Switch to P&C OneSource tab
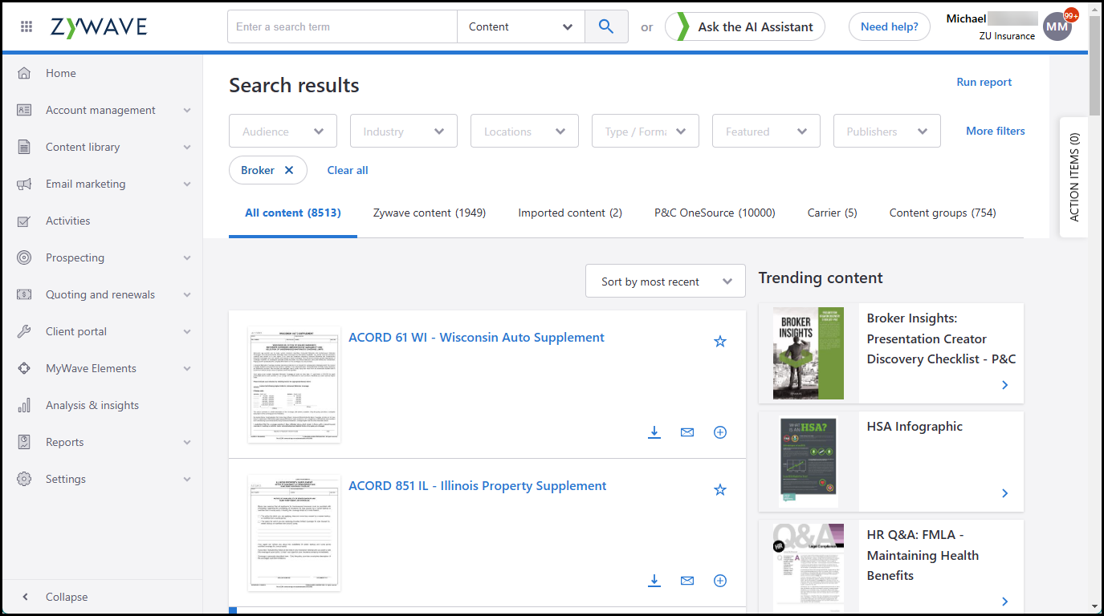Viewport: 1104px width, 616px height. 715,213
